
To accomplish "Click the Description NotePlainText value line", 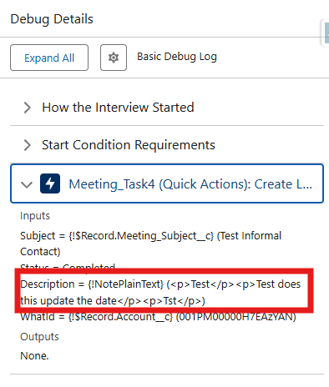I will [160, 292].
